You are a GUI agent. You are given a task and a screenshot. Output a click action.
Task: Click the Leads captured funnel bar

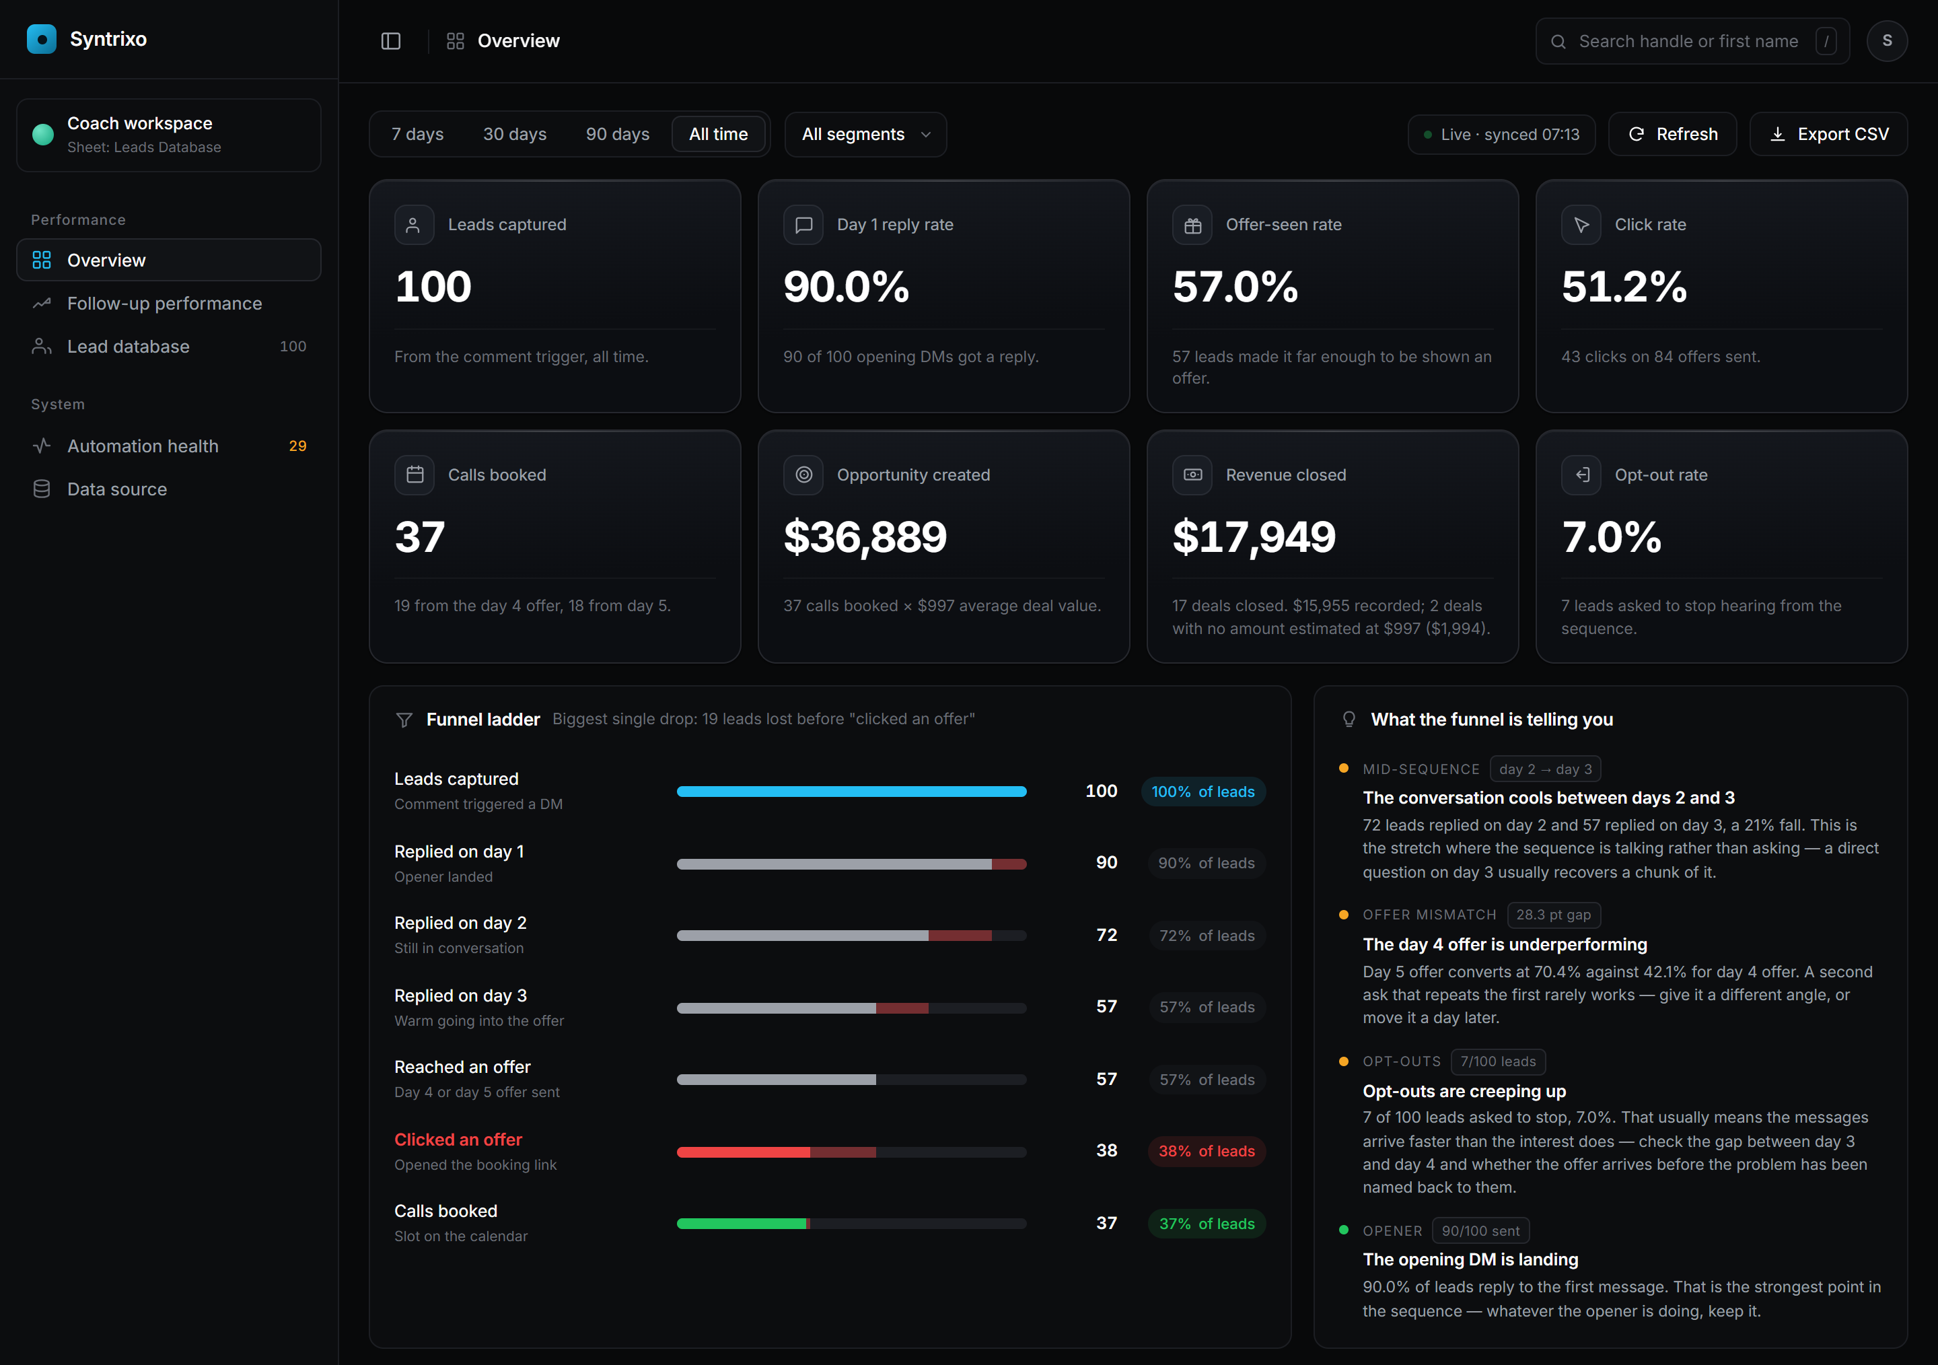852,791
